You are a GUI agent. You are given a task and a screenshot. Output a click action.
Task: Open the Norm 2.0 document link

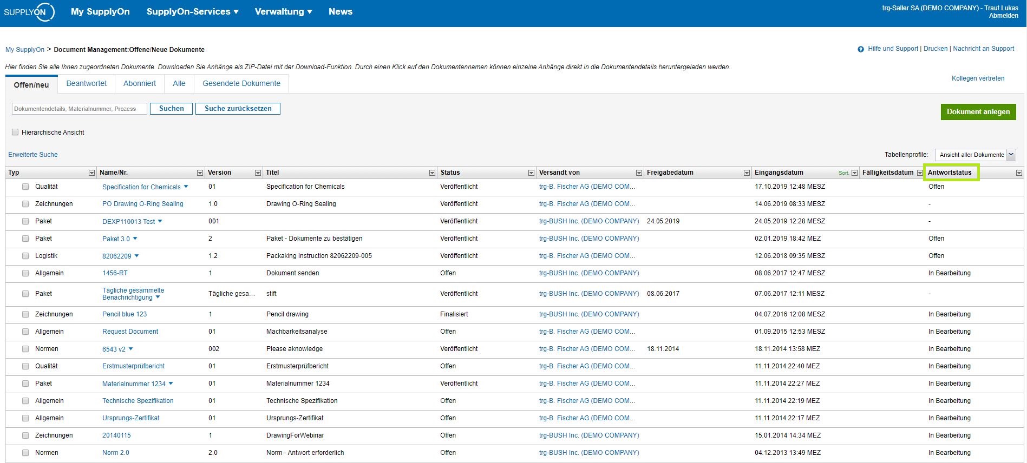tap(116, 453)
